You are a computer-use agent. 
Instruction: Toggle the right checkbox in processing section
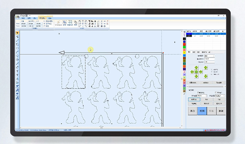point(216,92)
